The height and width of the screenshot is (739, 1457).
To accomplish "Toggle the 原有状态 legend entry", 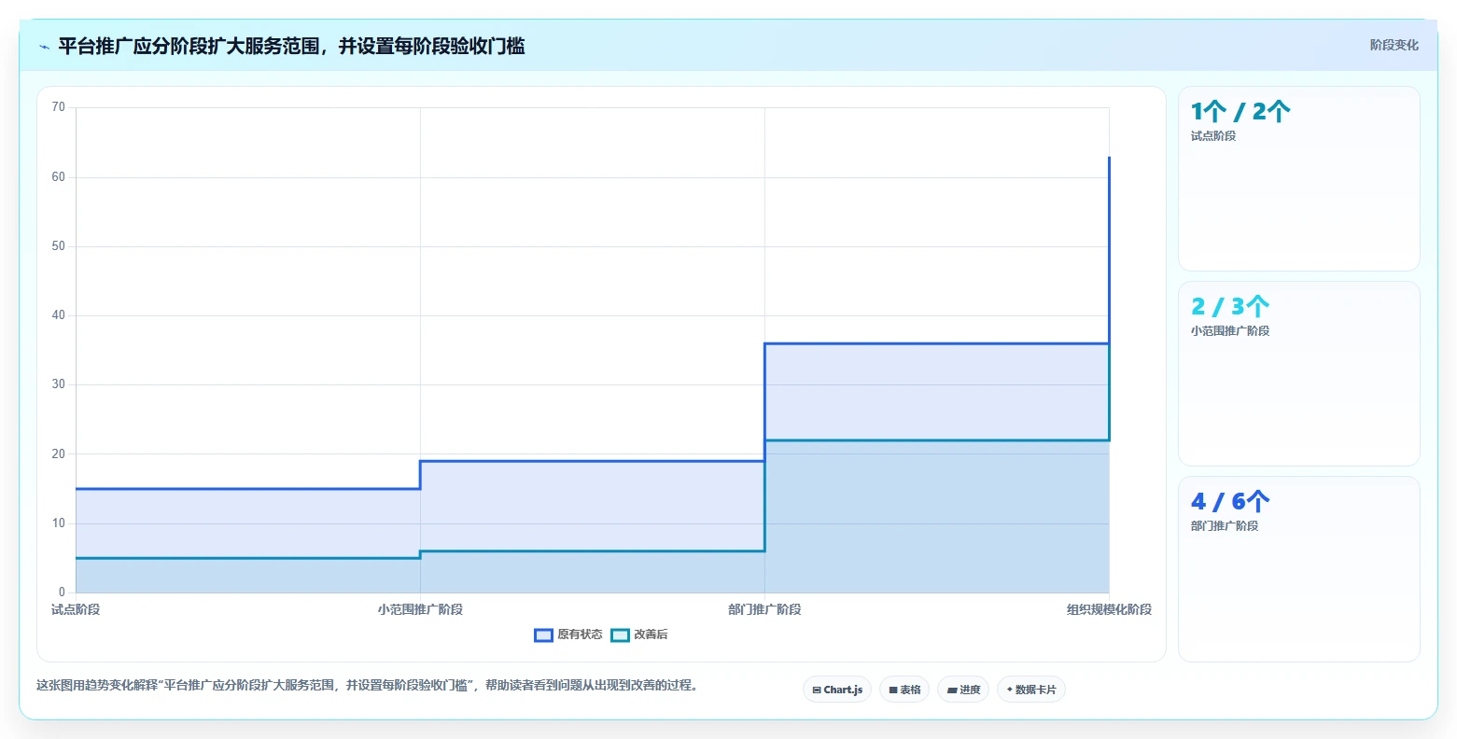I will tap(568, 634).
